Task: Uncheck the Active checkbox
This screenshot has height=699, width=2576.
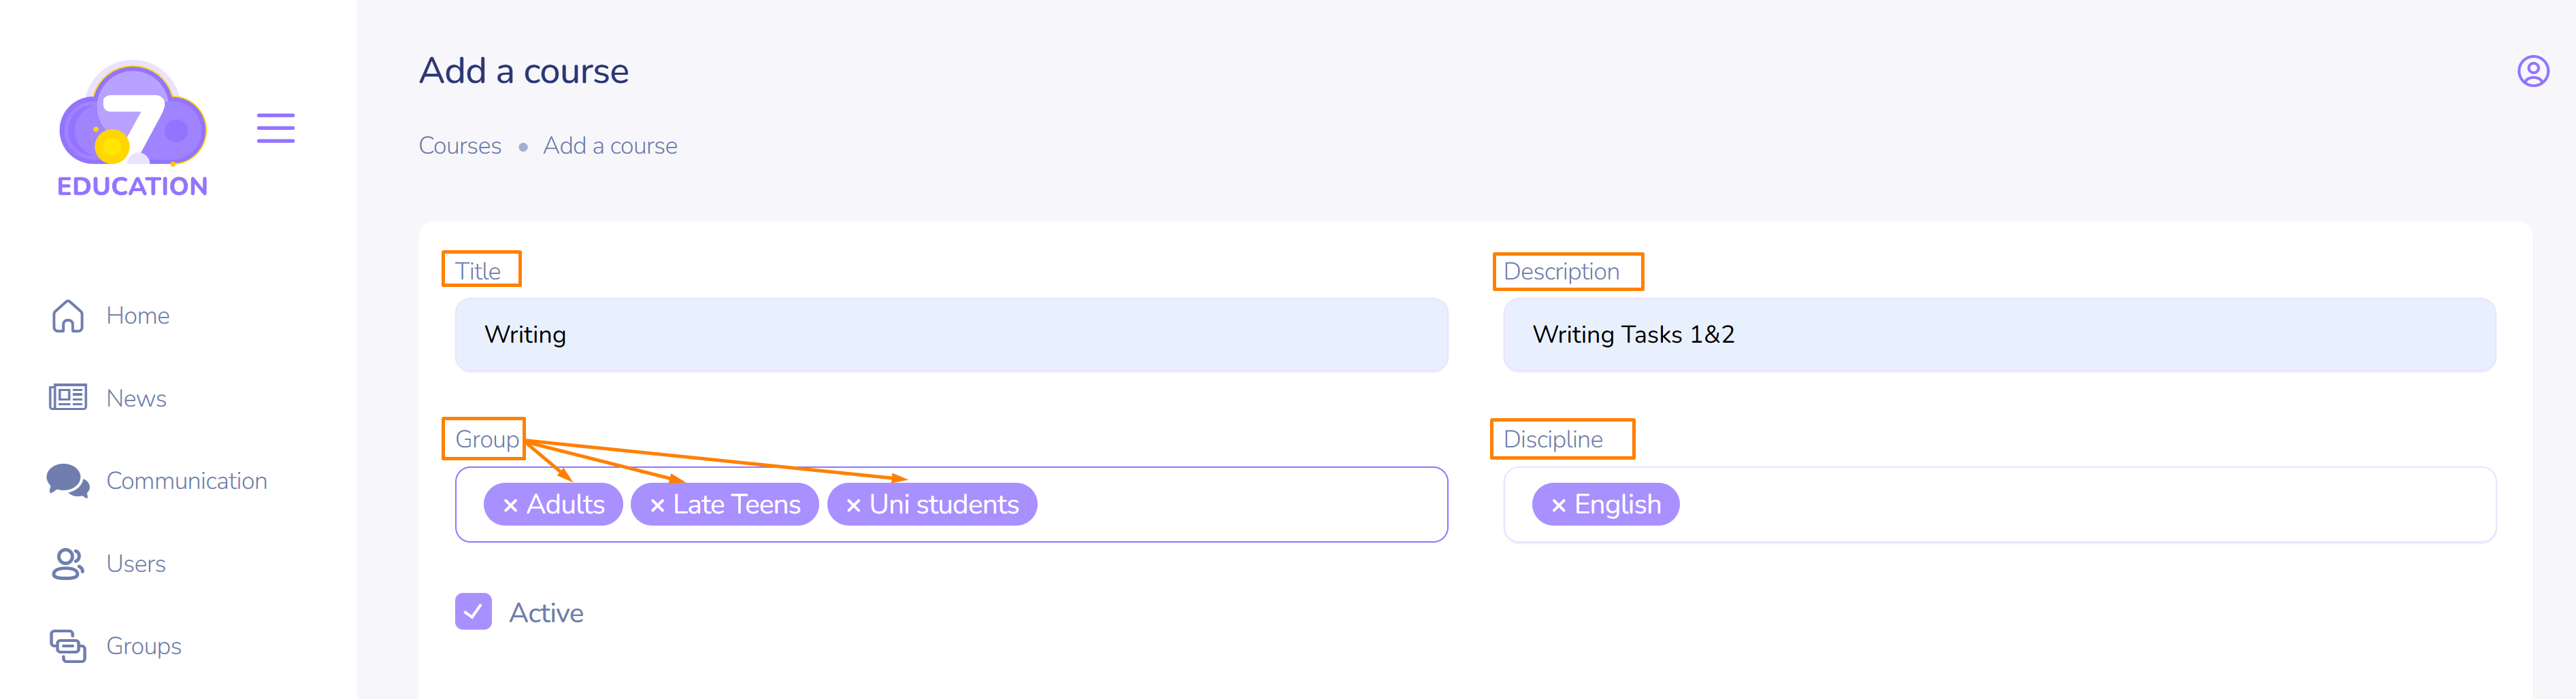Action: click(473, 612)
